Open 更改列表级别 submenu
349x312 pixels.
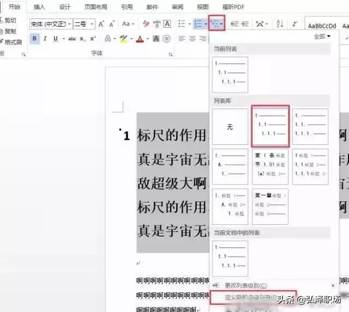click(274, 285)
